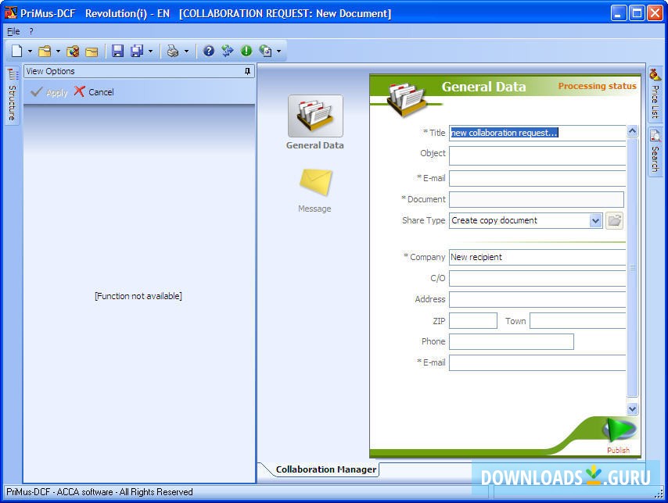The width and height of the screenshot is (668, 503).
Task: Click the open document folder icon
Action: pos(45,51)
